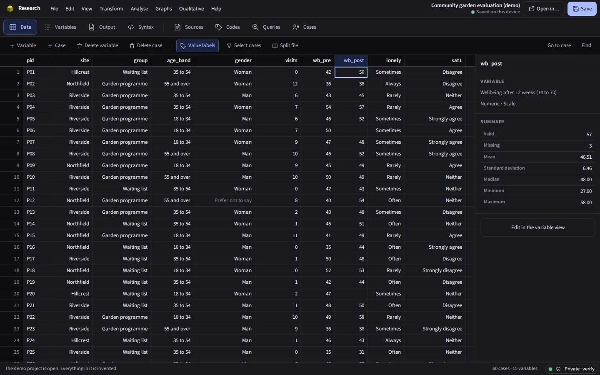
Task: Open the Cases tab
Action: tap(305, 27)
